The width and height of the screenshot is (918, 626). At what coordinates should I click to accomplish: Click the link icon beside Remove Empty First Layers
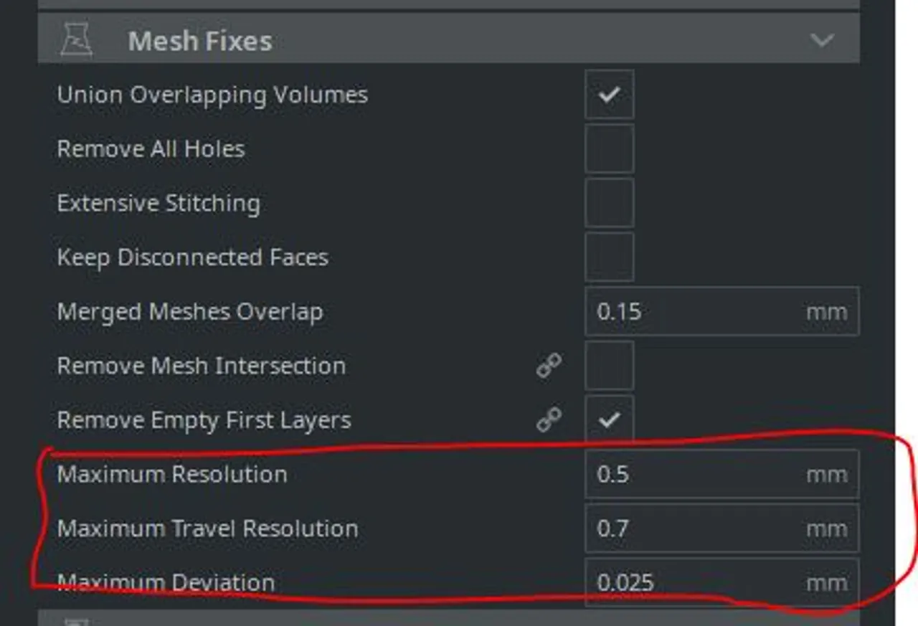click(x=548, y=420)
